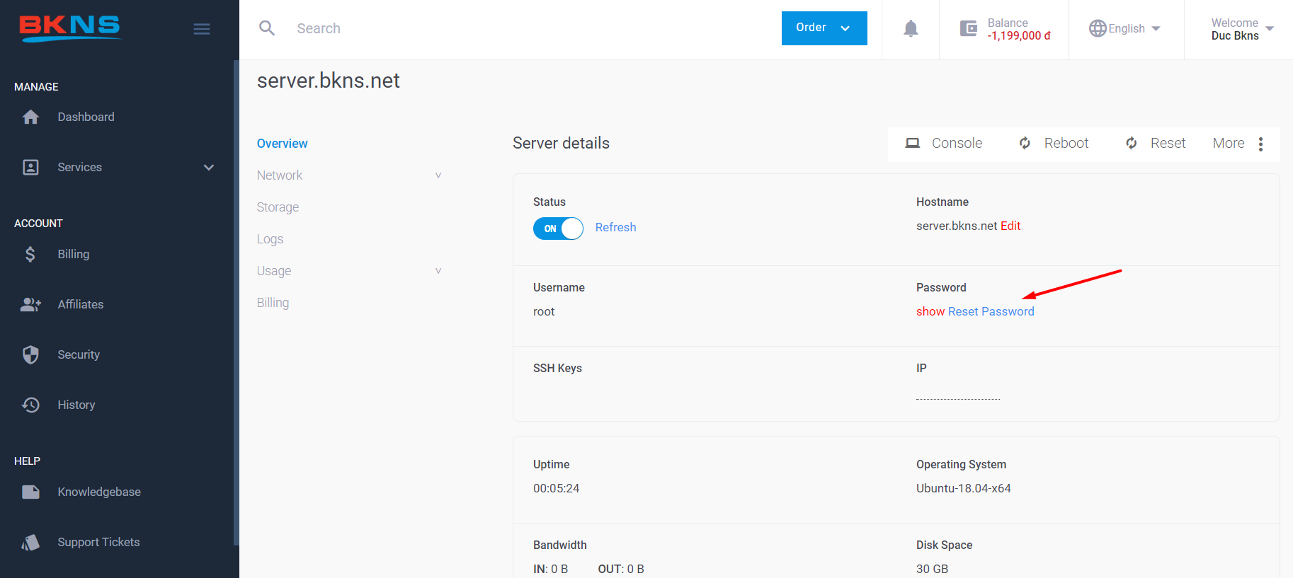1293x578 pixels.
Task: Open Security page in sidebar
Action: click(x=79, y=354)
